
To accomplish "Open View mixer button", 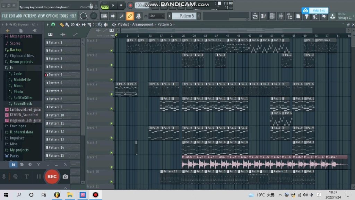I will (281, 16).
